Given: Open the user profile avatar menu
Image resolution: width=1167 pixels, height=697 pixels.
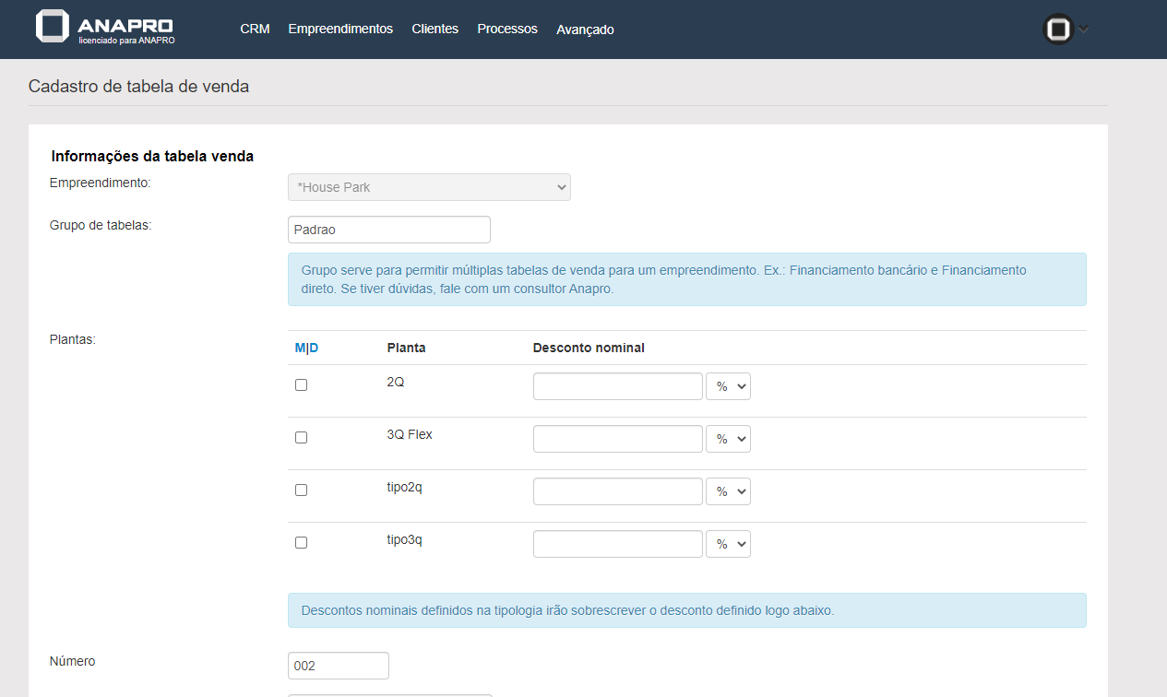Looking at the screenshot, I should [x=1058, y=30].
